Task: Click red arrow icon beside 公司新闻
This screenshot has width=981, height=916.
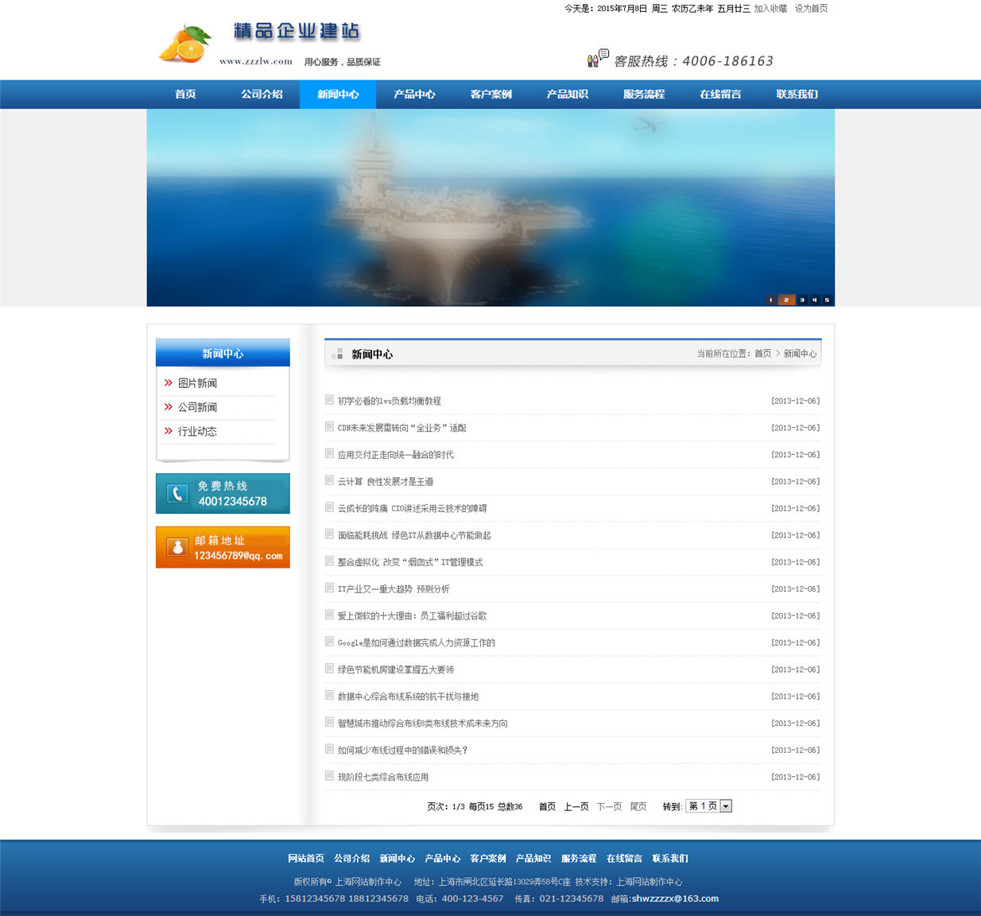Action: (169, 406)
